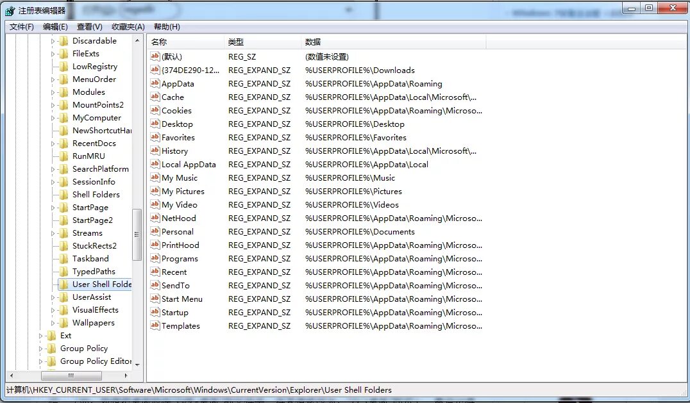This screenshot has height=403, width=690.
Task: Click the %USERPROFILE%\Downloads data cell
Action: point(360,70)
